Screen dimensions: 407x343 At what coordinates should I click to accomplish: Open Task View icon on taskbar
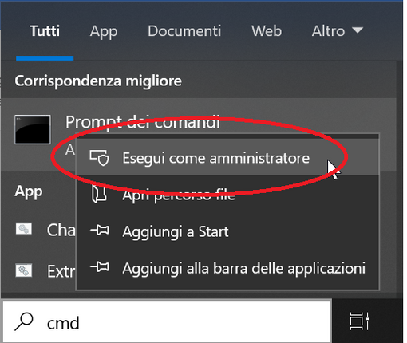359,321
